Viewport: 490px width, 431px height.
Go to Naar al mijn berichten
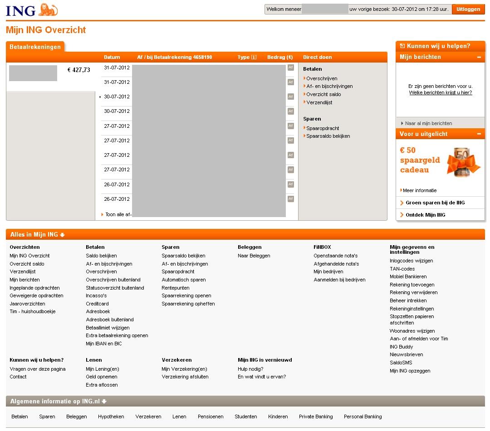428,123
